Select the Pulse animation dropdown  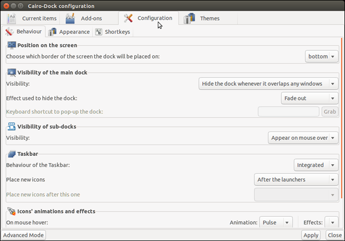coord(276,222)
